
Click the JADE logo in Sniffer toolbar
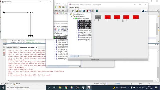coord(144,11)
